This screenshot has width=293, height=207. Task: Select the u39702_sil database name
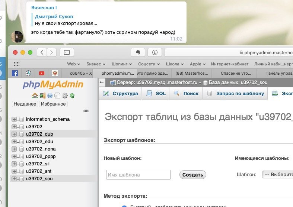(38, 164)
